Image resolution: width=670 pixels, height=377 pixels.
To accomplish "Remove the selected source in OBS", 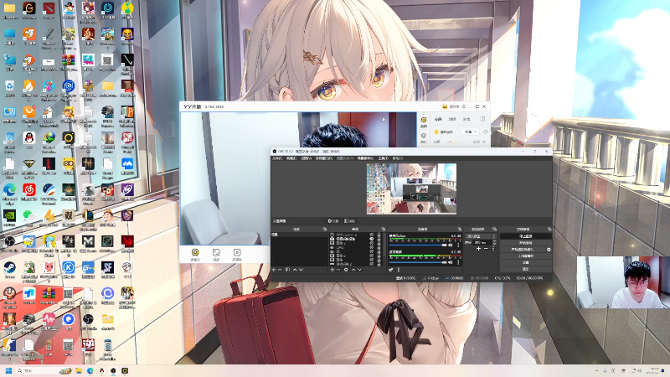I will coord(338,270).
